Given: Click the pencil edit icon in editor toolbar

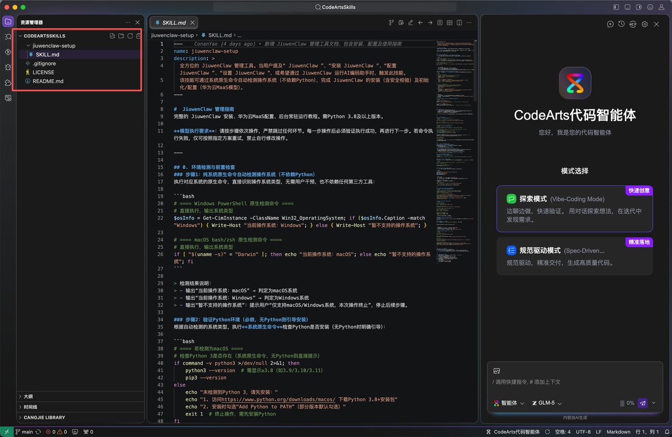Looking at the screenshot, I should point(411,23).
